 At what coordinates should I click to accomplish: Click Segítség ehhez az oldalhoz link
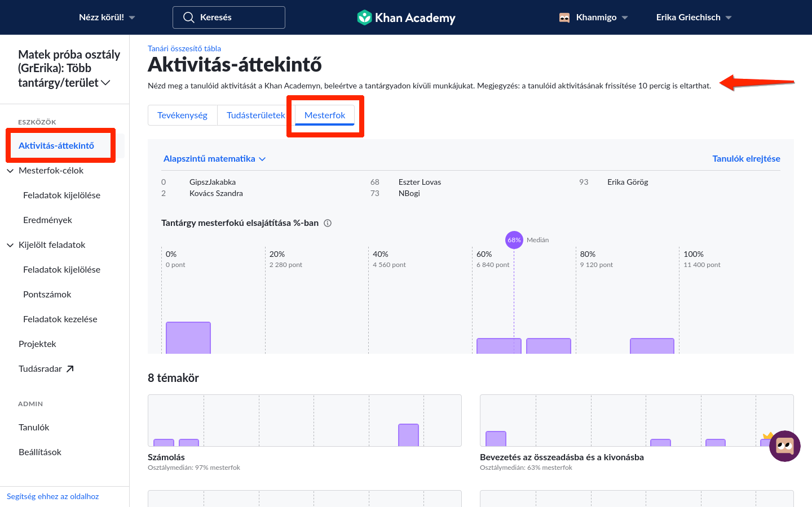(53, 496)
